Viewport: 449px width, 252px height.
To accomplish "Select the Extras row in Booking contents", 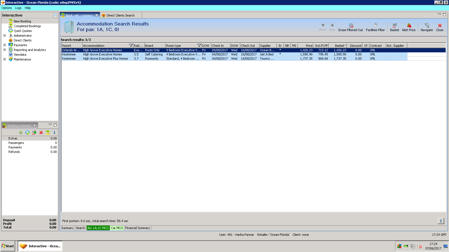I will [30, 138].
